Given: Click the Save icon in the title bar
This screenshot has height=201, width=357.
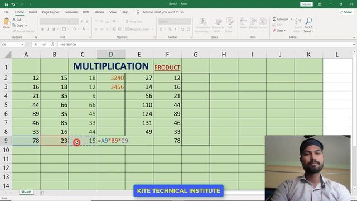Looking at the screenshot, I should [x=6, y=4].
